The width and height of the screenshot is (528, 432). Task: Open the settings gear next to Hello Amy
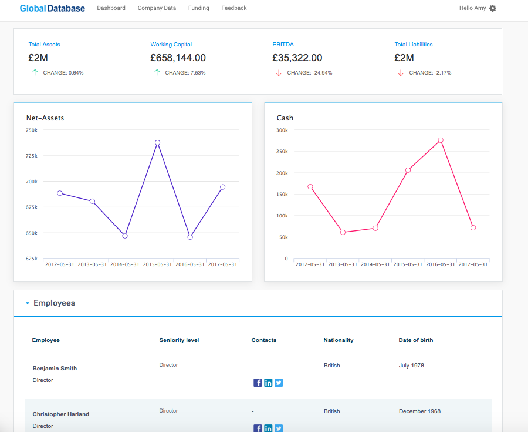click(x=493, y=8)
